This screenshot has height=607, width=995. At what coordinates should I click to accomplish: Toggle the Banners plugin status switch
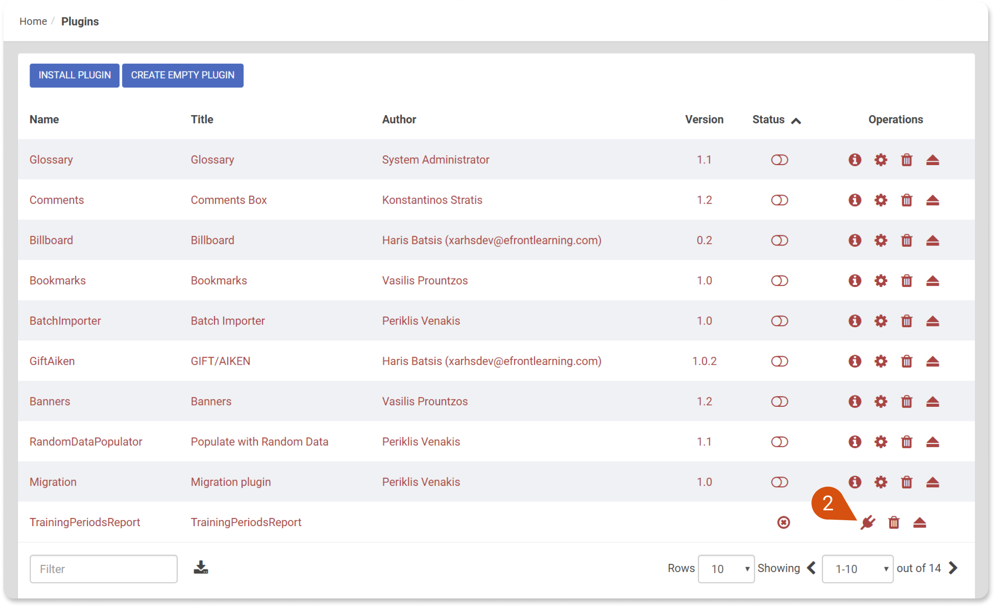[780, 402]
